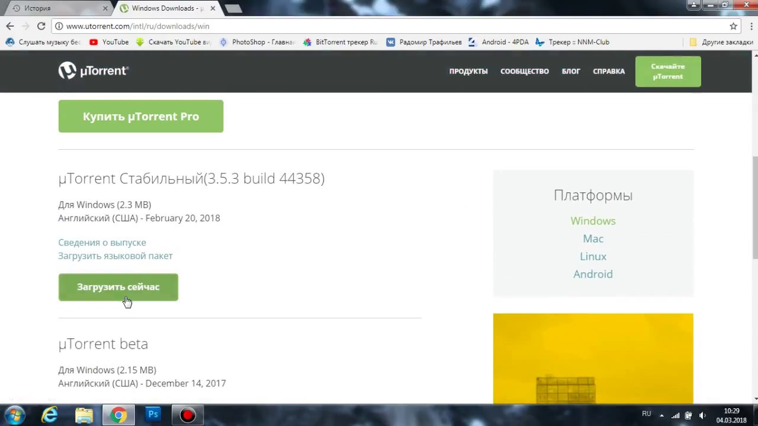Select Linux platform link
Screen dimensions: 758x426
[593, 256]
